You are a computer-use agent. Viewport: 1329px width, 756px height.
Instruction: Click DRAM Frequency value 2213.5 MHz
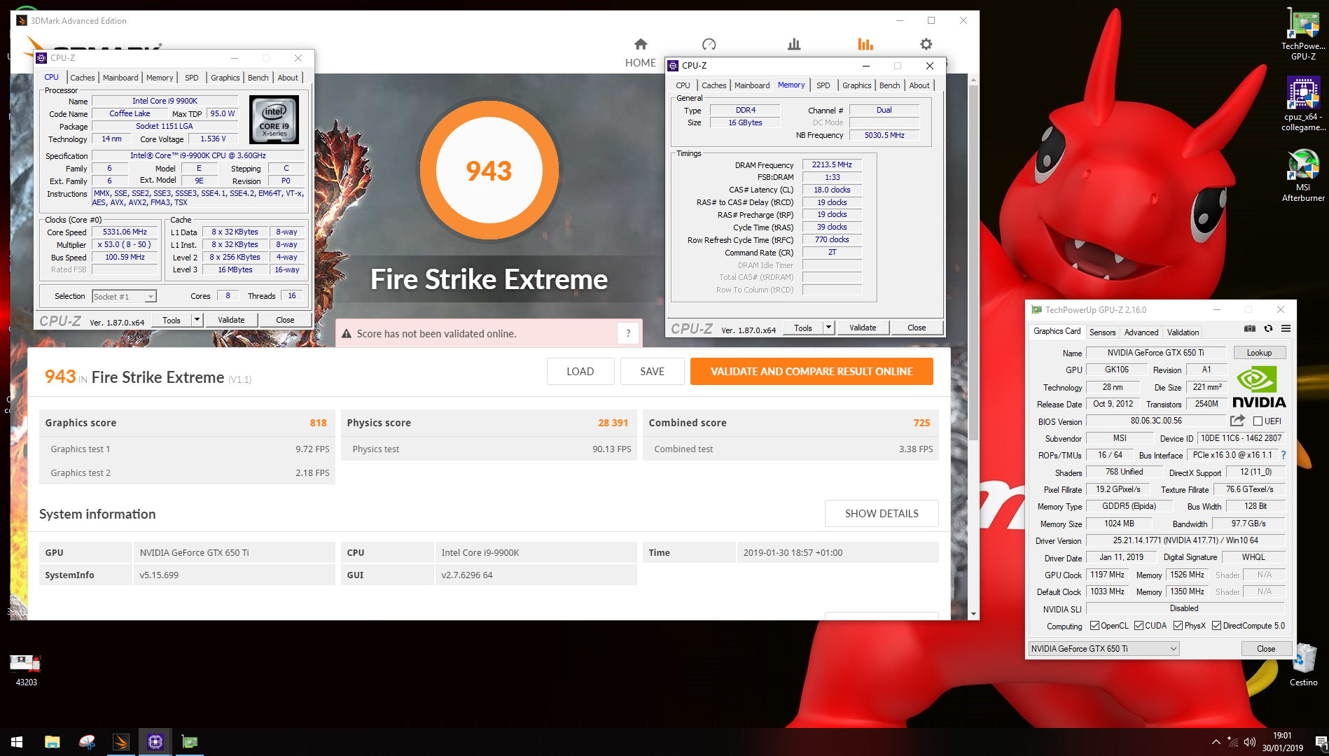click(x=831, y=164)
